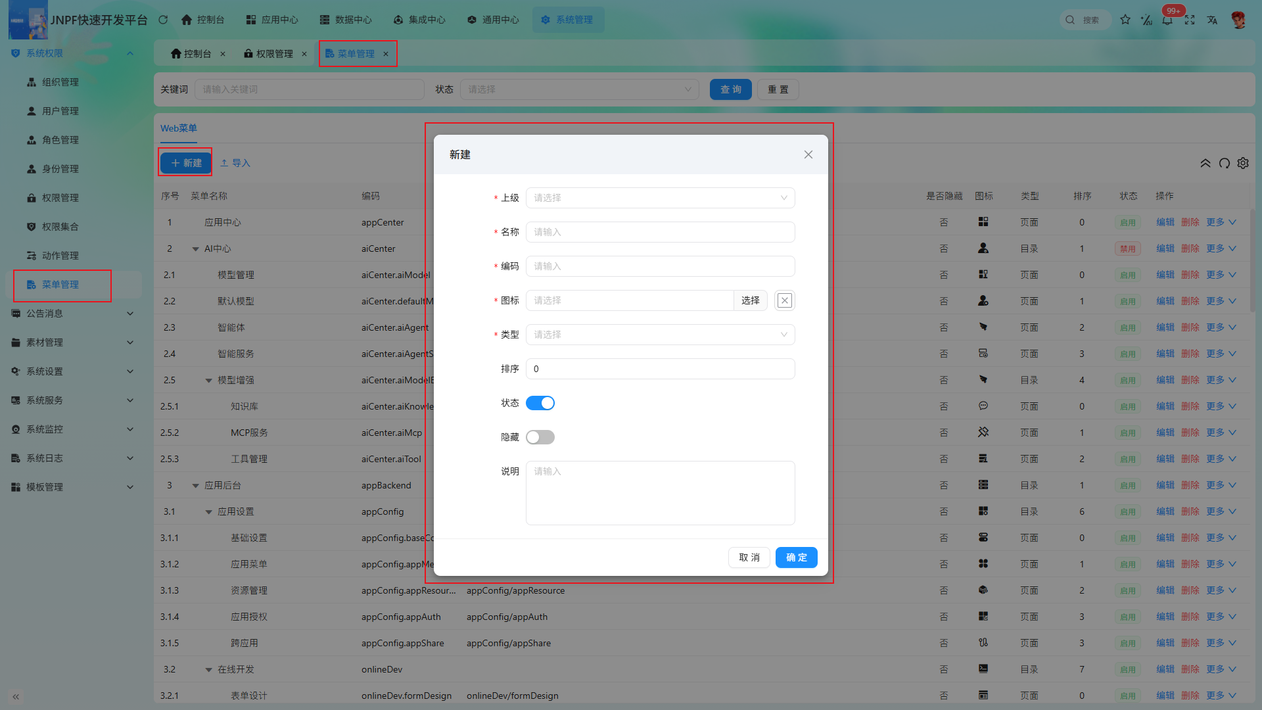Collapse the sidebar using double-arrow icon
The height and width of the screenshot is (710, 1262).
coord(16,696)
